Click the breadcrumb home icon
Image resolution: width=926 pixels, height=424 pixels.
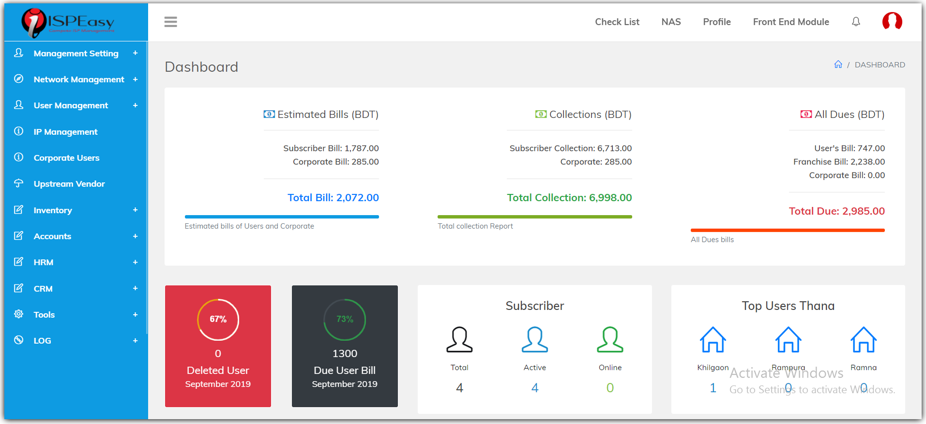click(838, 64)
